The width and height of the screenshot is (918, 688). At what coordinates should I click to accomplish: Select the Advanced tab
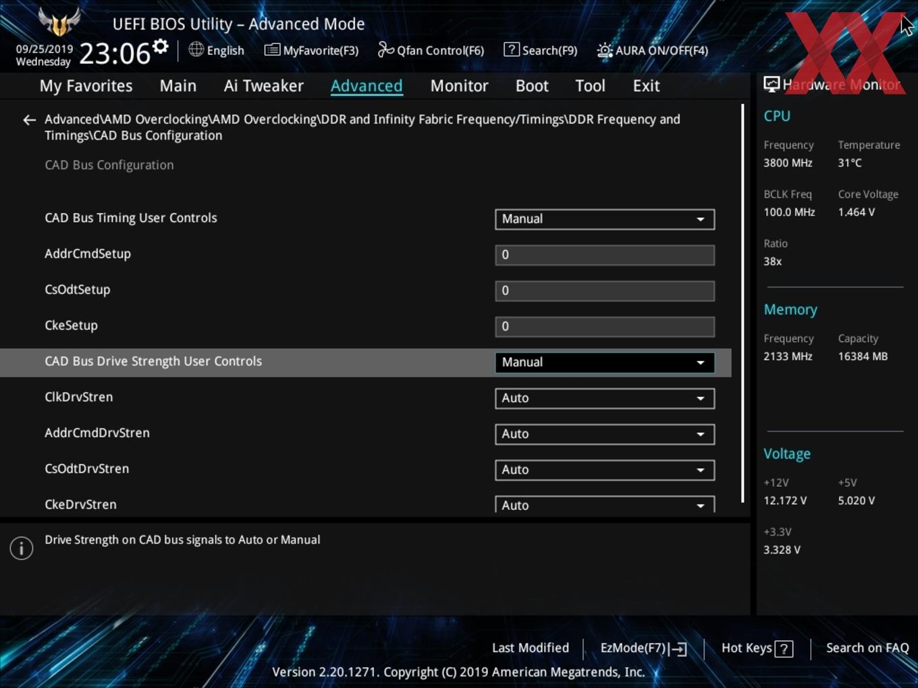367,86
